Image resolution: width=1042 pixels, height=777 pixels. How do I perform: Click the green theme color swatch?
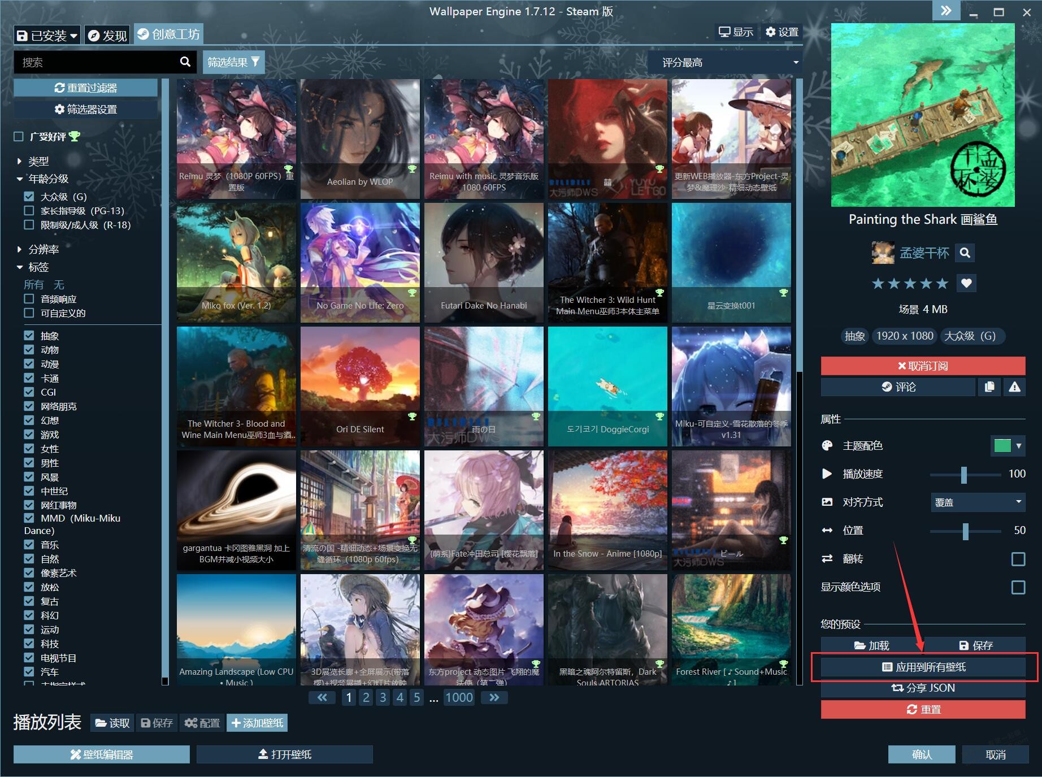pyautogui.click(x=1002, y=445)
